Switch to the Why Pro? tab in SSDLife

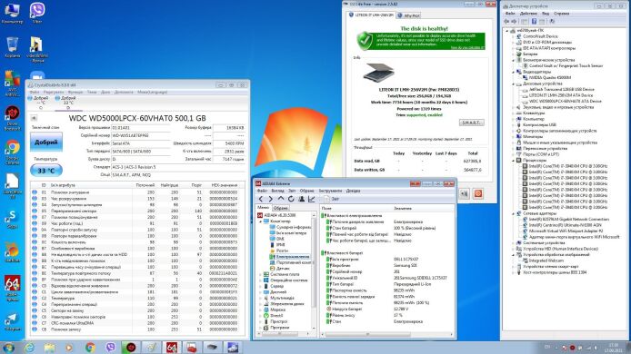409,15
